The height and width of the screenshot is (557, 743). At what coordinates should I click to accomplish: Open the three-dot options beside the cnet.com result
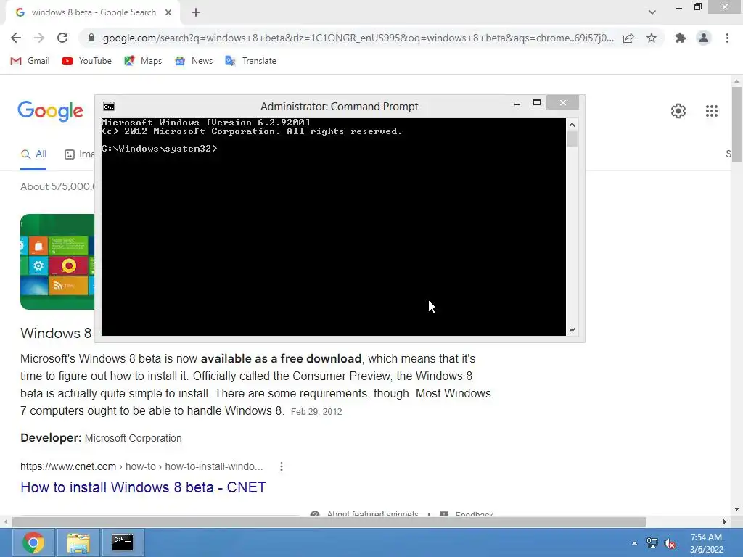pos(282,466)
